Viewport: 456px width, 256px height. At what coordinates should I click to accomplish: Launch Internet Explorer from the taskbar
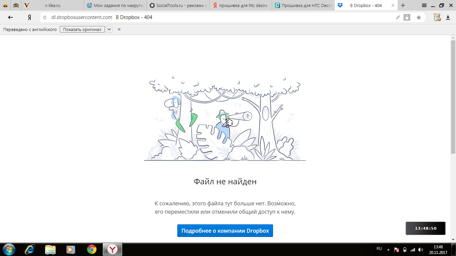(x=30, y=249)
